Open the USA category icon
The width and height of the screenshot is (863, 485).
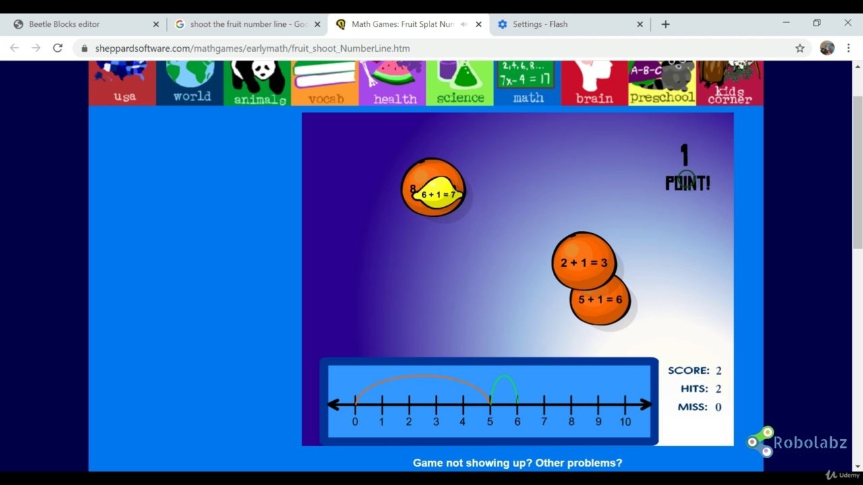[122, 83]
